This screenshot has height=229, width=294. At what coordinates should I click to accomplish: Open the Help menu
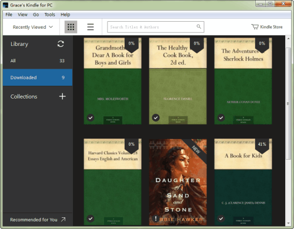[65, 15]
